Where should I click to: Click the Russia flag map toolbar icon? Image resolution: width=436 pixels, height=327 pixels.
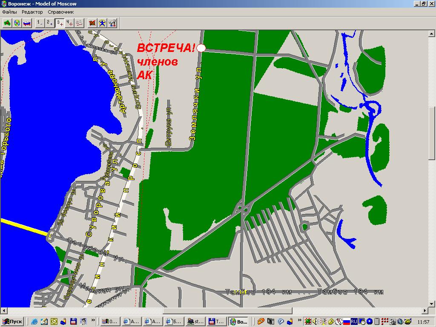[x=27, y=23]
